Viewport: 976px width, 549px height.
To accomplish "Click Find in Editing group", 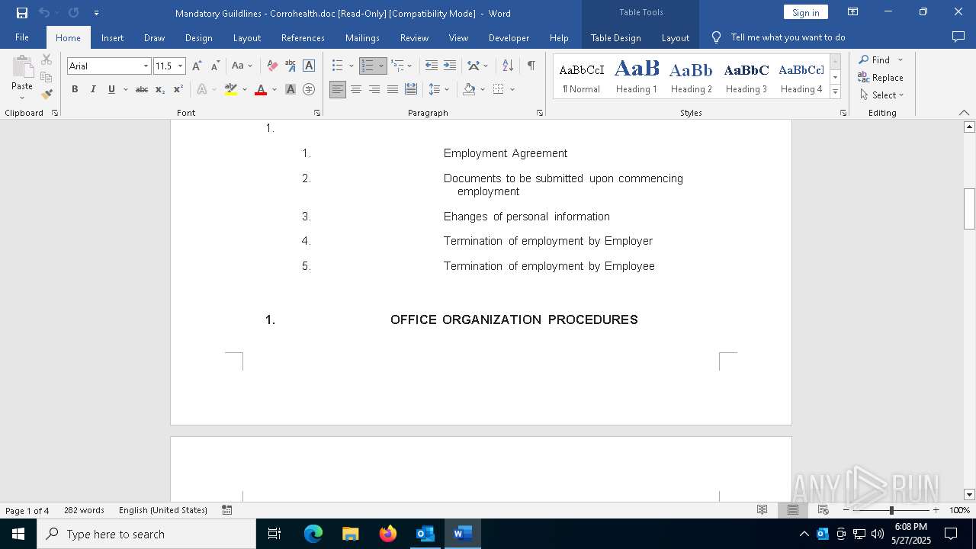I will [874, 60].
